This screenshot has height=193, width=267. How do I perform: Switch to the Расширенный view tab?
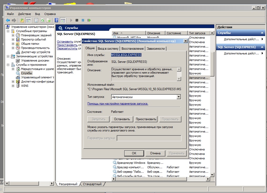click(68, 184)
